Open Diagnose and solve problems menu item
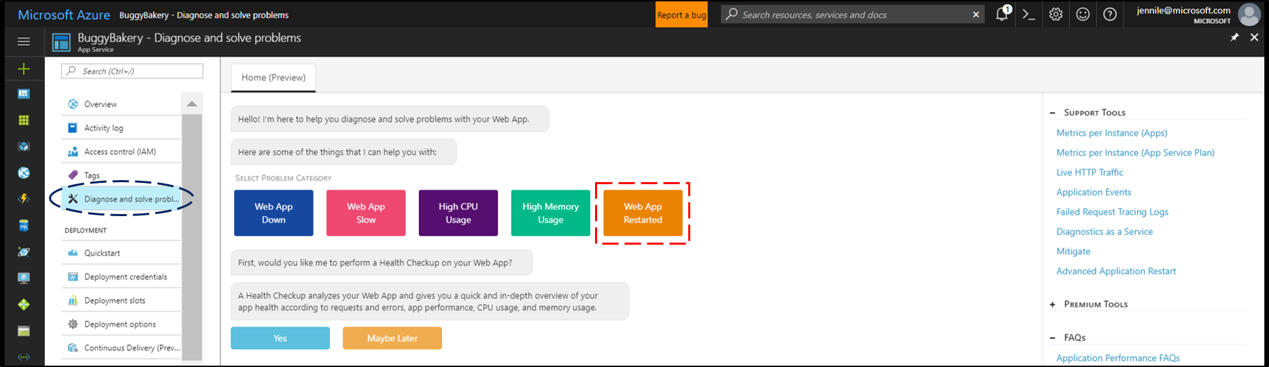The width and height of the screenshot is (1269, 367). click(122, 199)
